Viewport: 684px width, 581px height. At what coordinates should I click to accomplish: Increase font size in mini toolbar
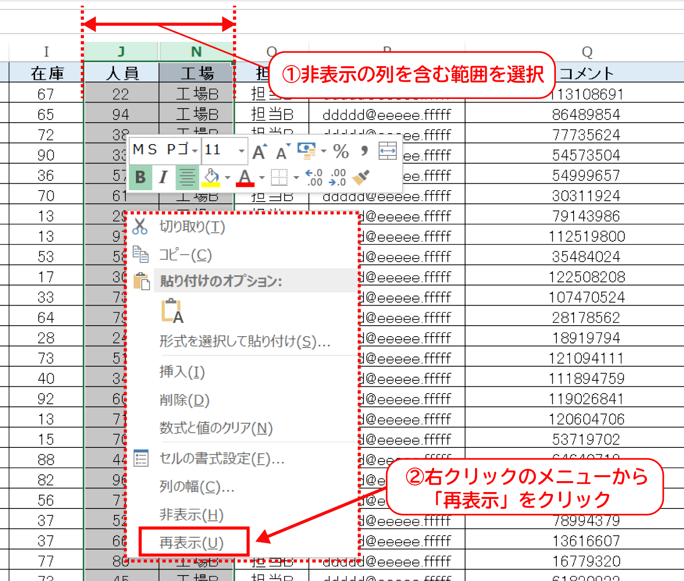(x=260, y=151)
